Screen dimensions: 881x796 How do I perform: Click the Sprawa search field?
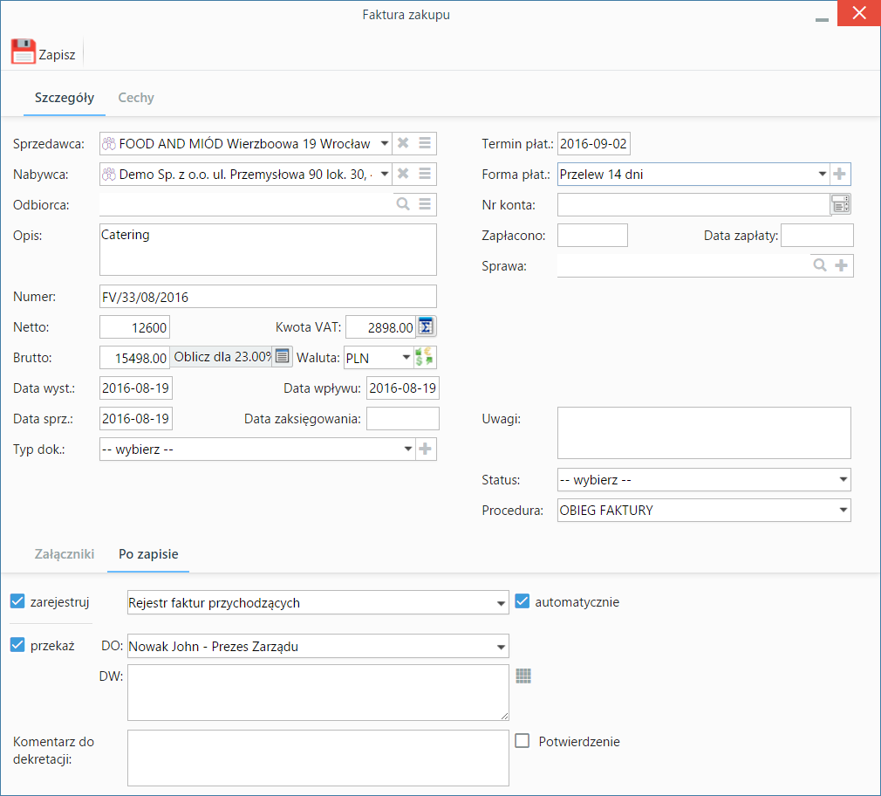tap(684, 265)
